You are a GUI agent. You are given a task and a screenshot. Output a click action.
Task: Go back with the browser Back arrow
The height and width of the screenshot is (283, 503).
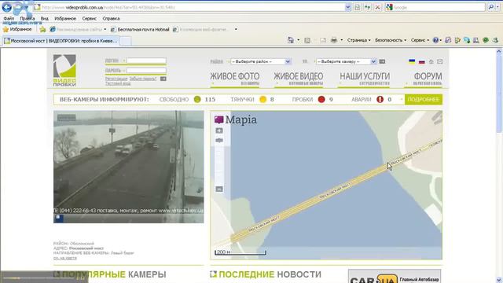pyautogui.click(x=7, y=7)
